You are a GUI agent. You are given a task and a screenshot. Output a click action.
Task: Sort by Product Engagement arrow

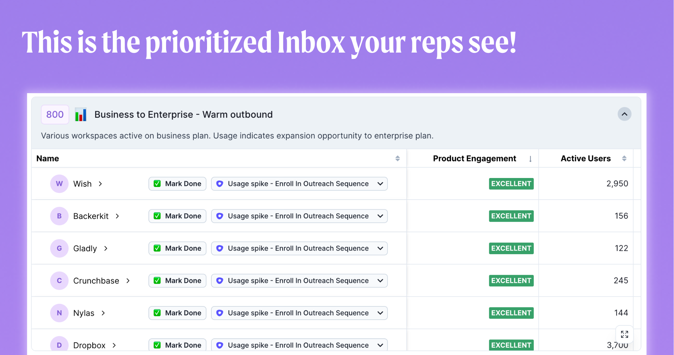coord(530,159)
